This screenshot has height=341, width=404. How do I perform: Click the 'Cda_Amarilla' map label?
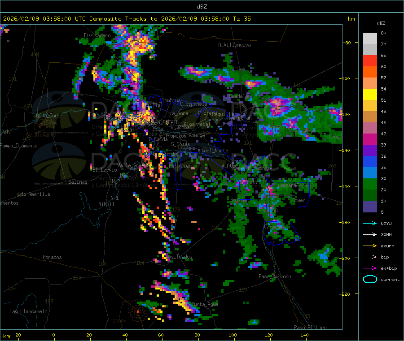[34, 194]
